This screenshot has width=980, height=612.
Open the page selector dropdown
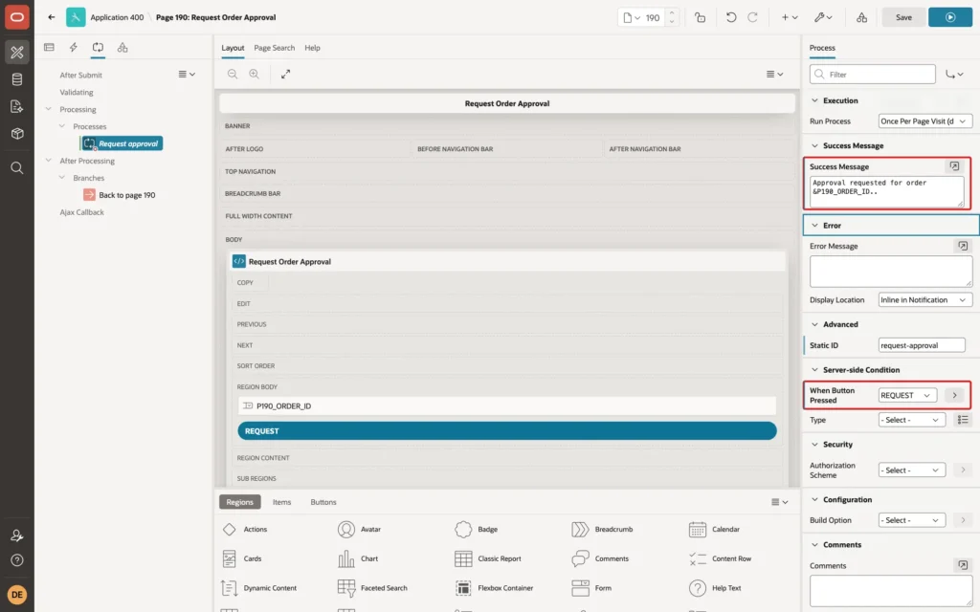632,17
